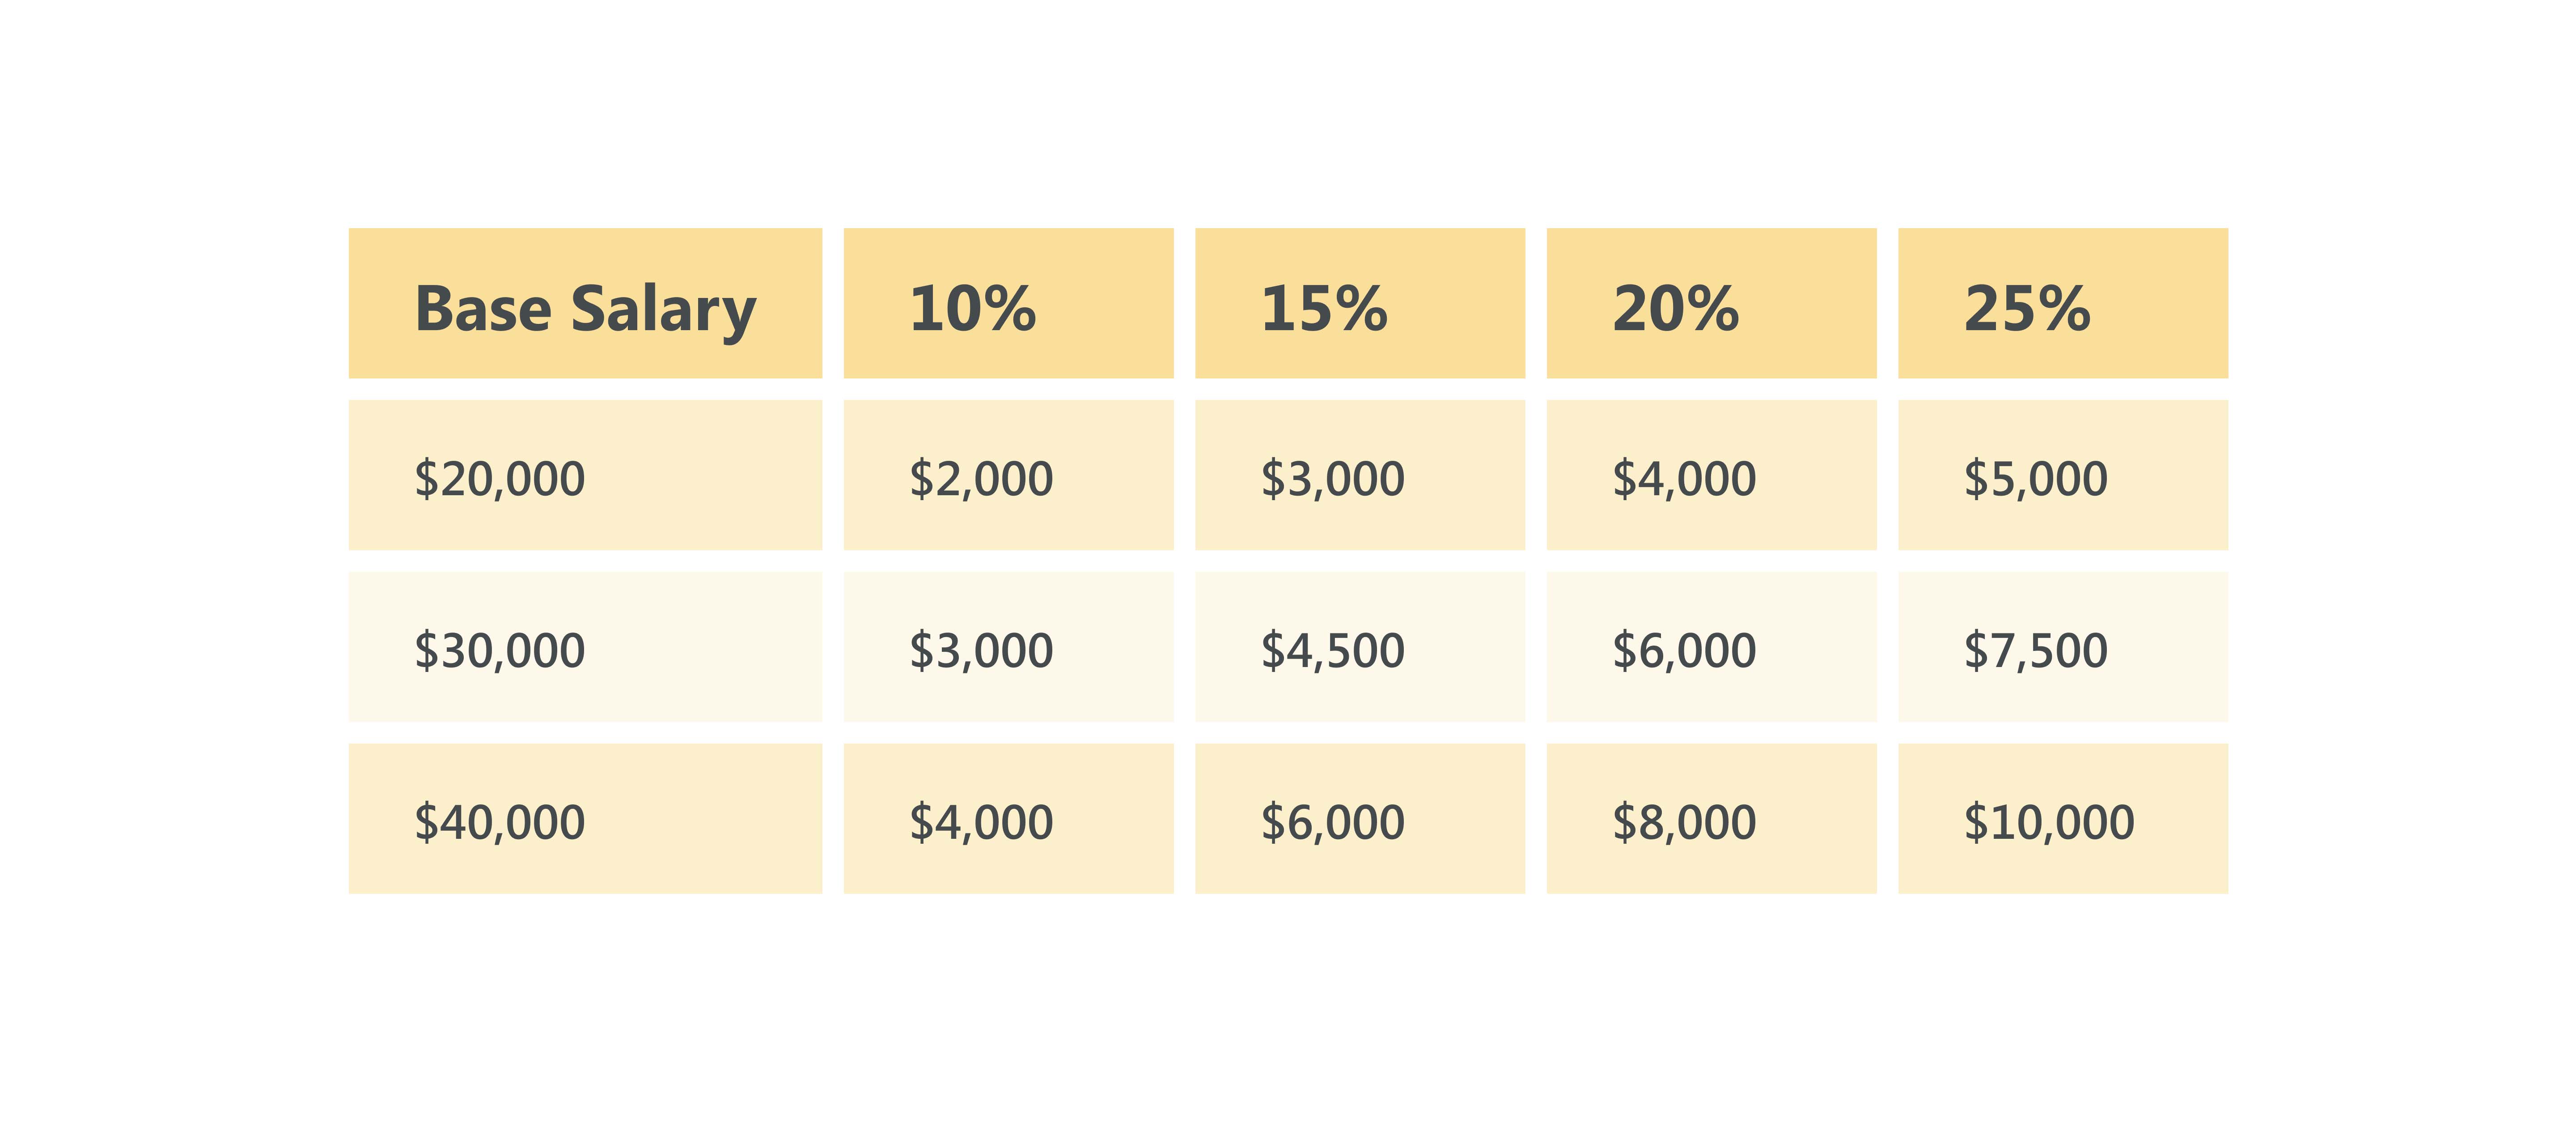Click the $40,000 base salary cell
The width and height of the screenshot is (2576, 1122).
[585, 819]
